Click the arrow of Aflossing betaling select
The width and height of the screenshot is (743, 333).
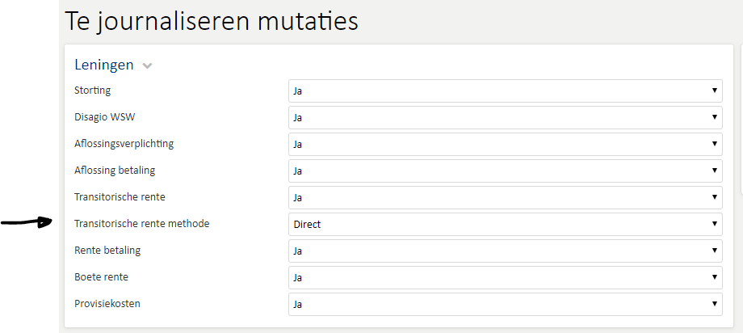coord(715,171)
